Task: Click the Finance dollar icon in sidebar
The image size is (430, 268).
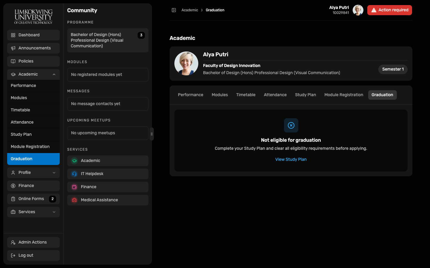Action: click(13, 186)
